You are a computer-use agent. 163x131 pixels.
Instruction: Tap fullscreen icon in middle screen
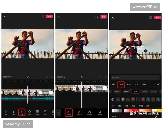tap(97, 17)
